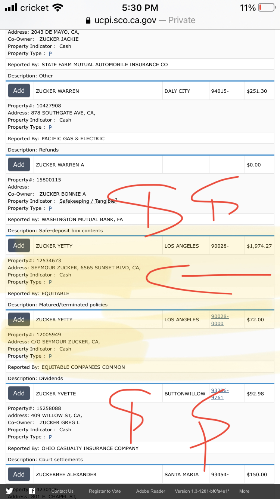Open the More footer menu
The image size is (280, 499).
pyautogui.click(x=244, y=491)
